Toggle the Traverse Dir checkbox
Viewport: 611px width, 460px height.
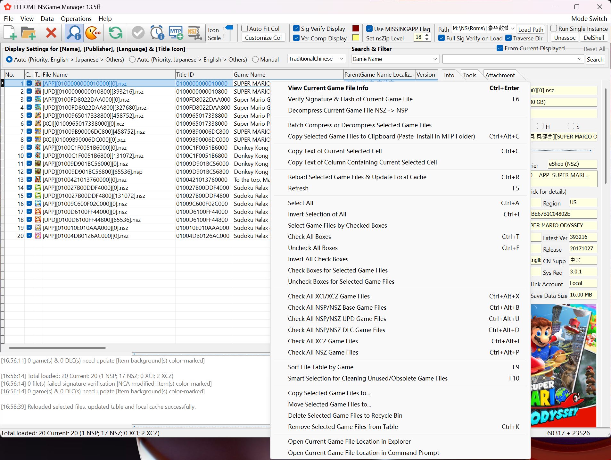pyautogui.click(x=508, y=38)
